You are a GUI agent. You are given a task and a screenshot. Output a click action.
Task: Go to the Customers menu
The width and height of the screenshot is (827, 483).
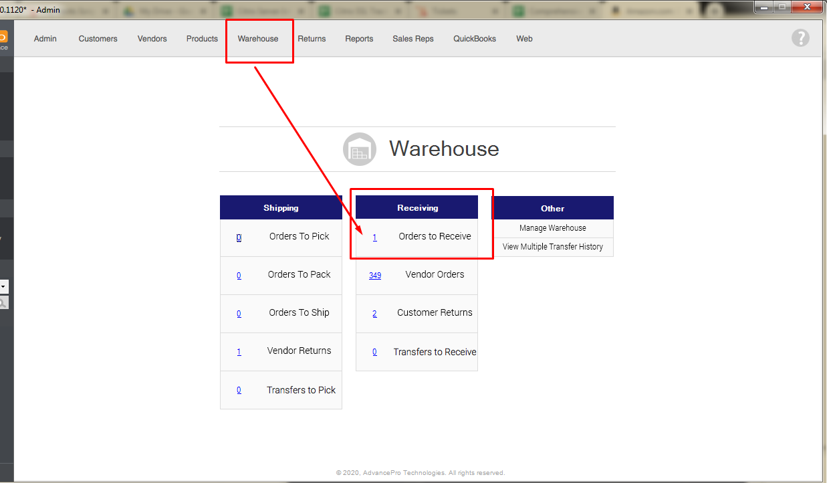98,39
